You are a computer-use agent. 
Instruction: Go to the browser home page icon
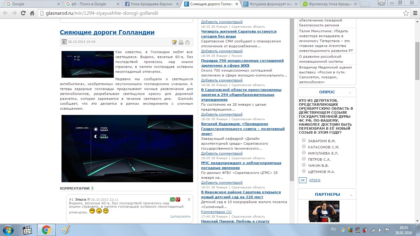(32, 13)
